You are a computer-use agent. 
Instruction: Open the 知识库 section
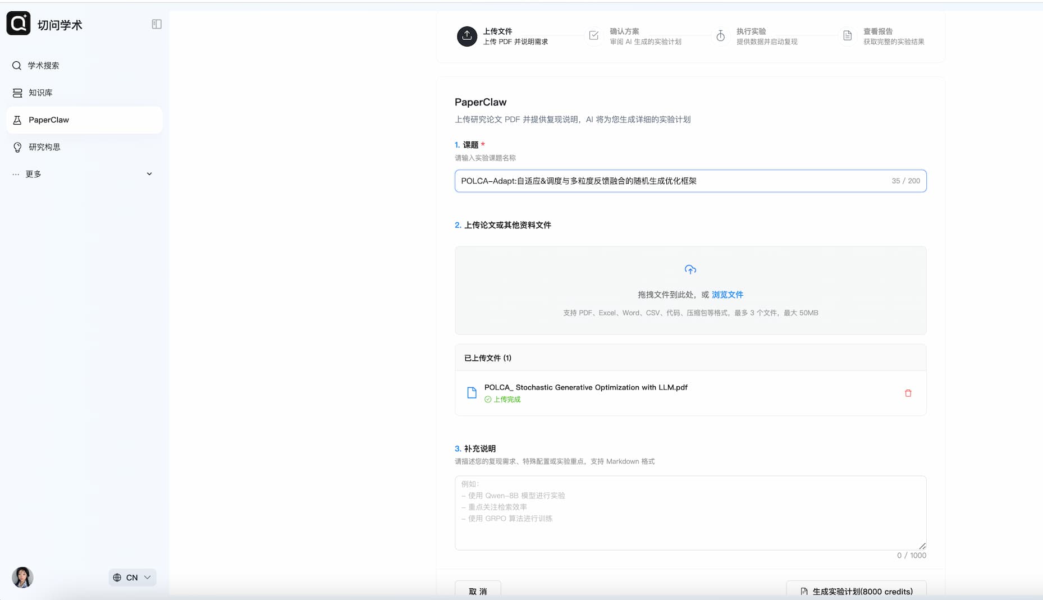tap(39, 93)
